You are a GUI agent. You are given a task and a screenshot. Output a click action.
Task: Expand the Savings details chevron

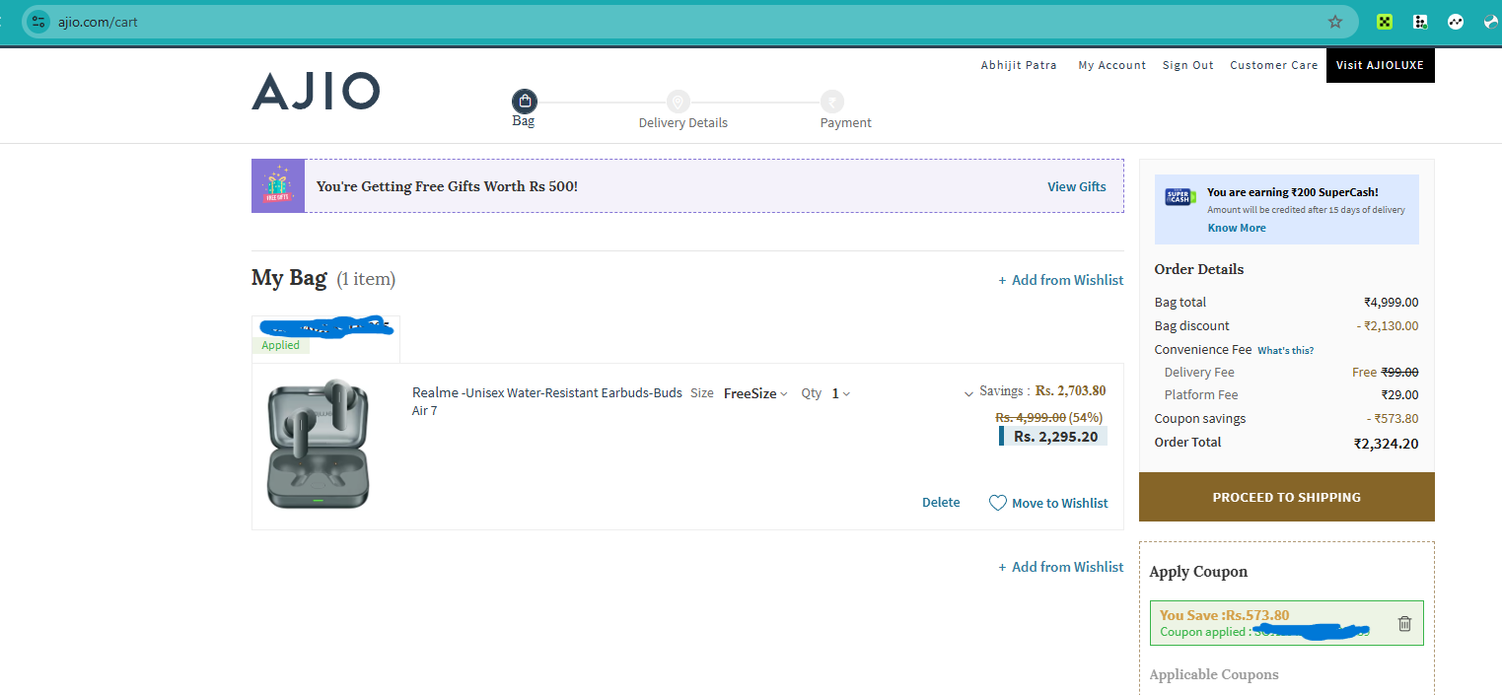[968, 391]
